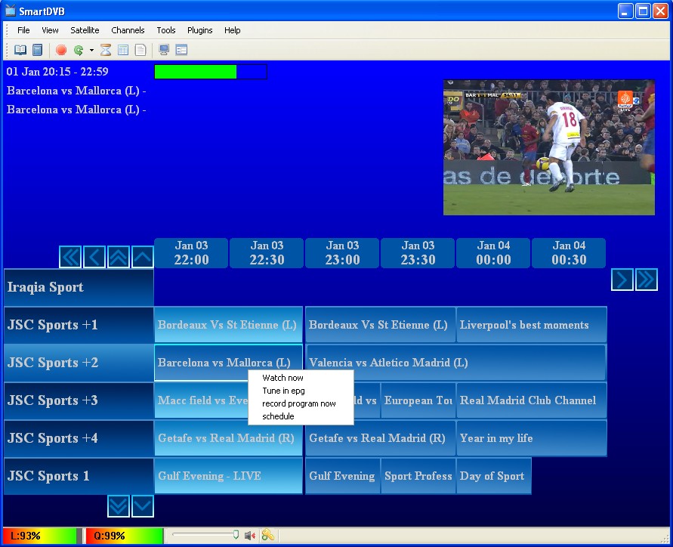
Task: Choose 'Tune in epg' from the context menu
Action: click(301, 391)
